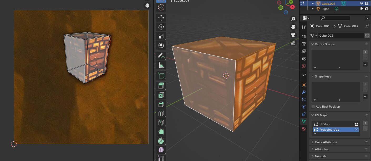The image size is (371, 161).
Task: Open the Modifier Properties wrench icon
Action: tap(304, 92)
